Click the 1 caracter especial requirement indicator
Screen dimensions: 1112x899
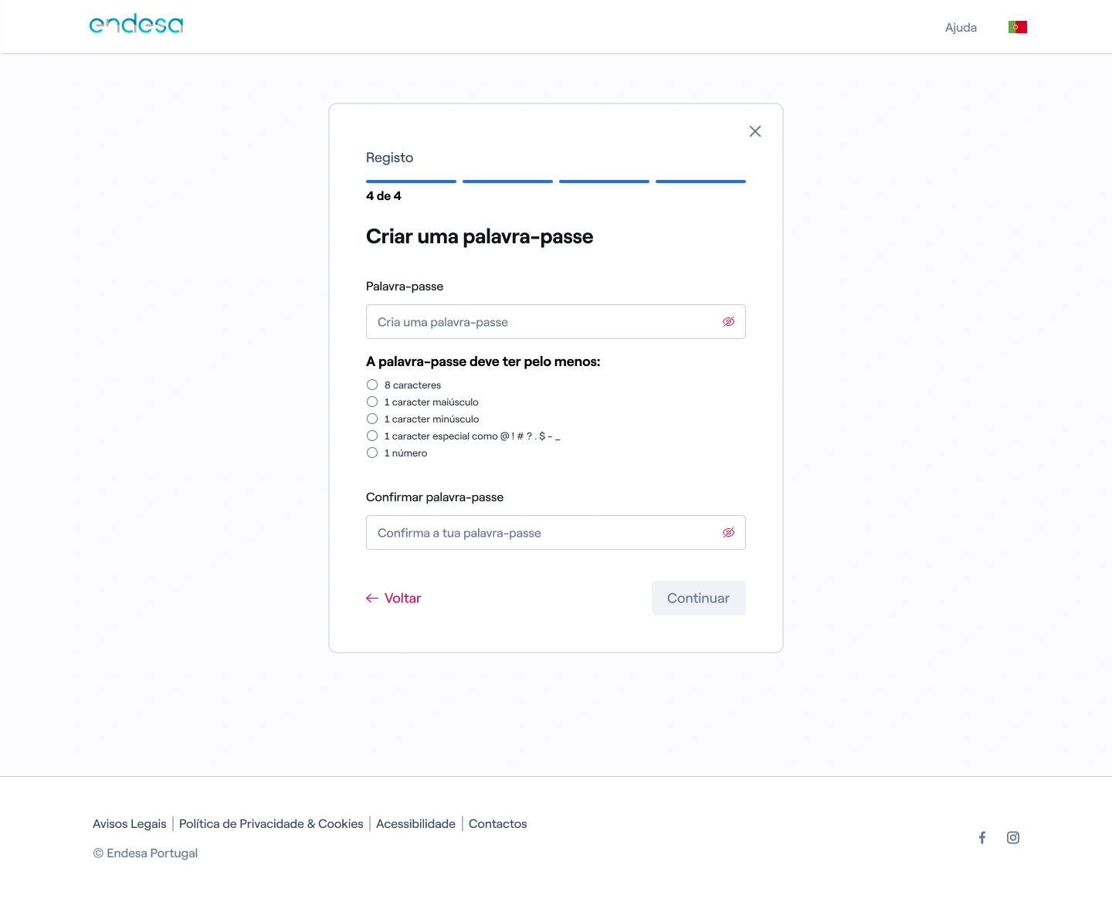pos(372,436)
